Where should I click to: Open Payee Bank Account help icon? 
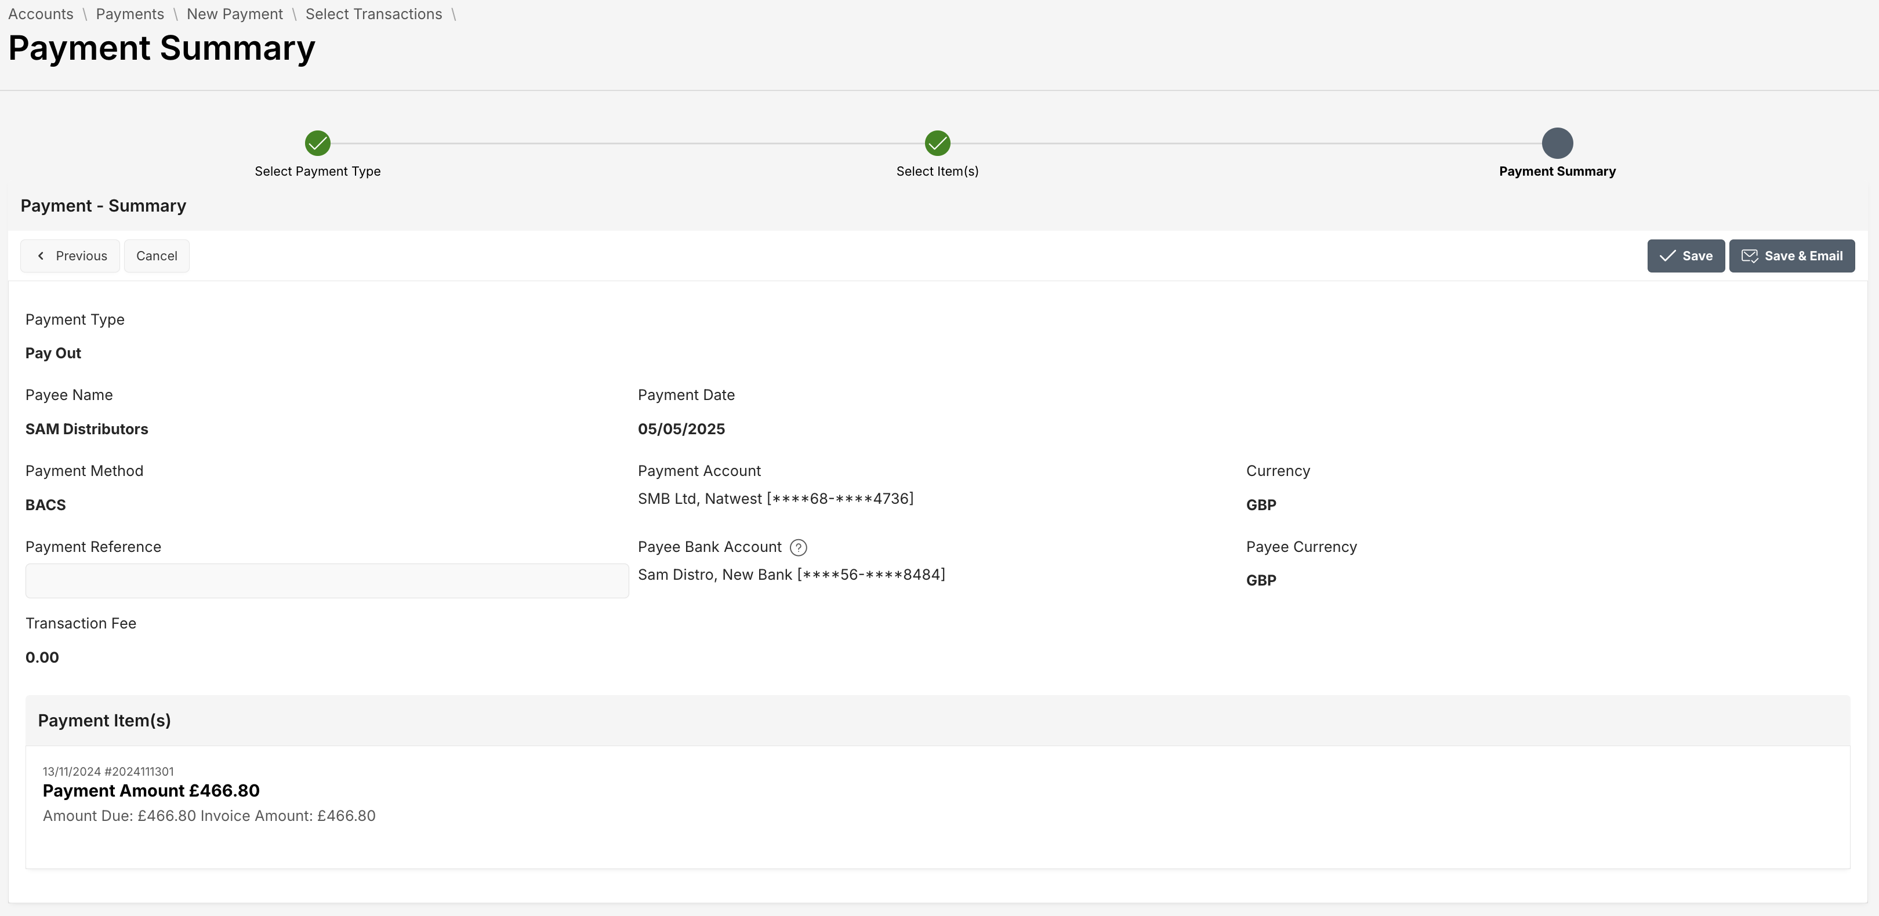799,548
